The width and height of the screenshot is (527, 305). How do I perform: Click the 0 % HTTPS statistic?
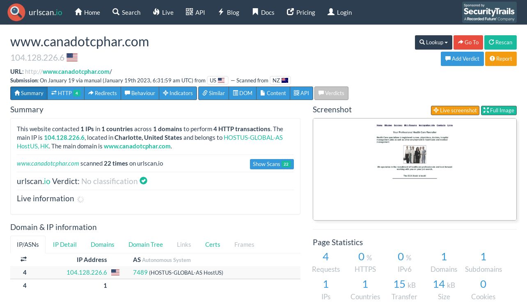click(x=365, y=262)
